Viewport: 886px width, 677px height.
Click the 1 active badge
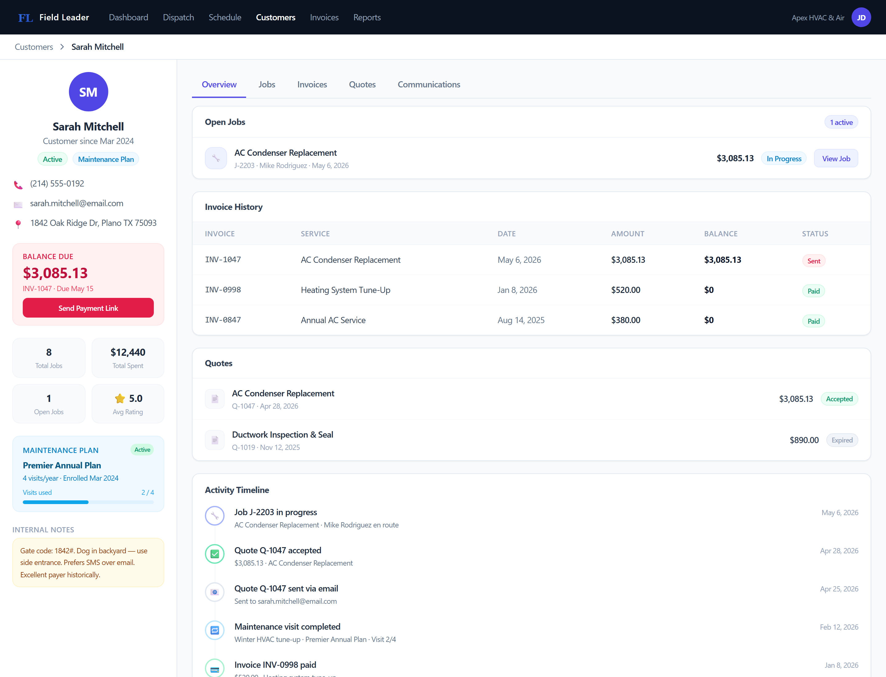coord(841,122)
